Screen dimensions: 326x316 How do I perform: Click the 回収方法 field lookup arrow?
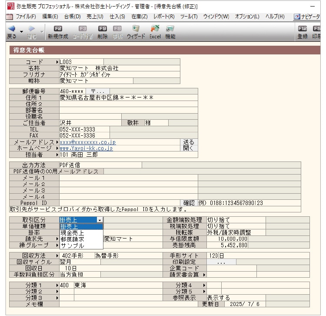57,255
